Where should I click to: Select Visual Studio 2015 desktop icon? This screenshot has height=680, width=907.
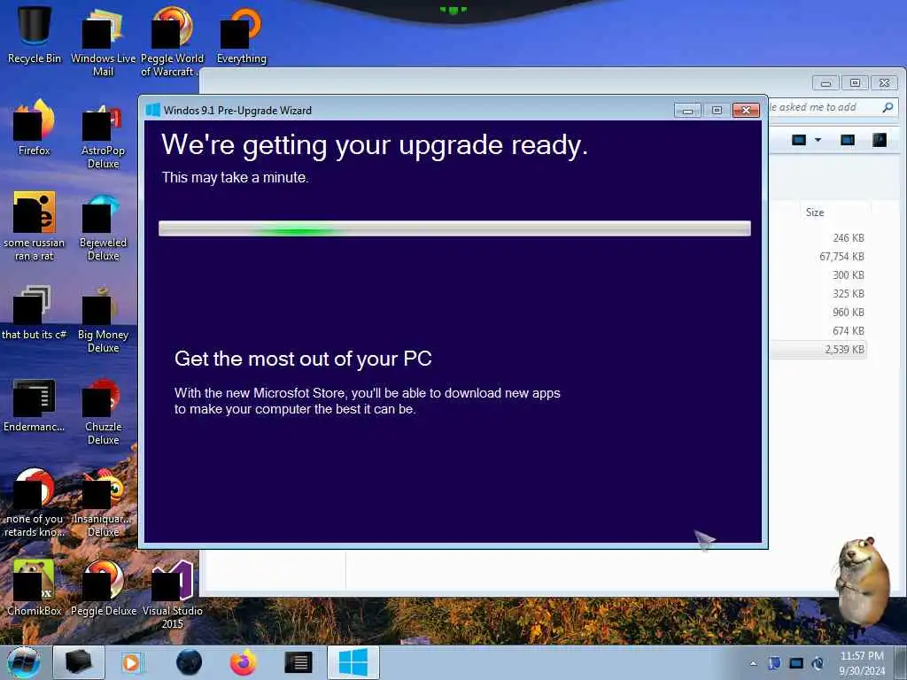point(172,592)
